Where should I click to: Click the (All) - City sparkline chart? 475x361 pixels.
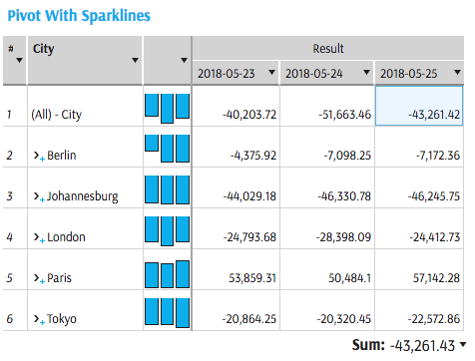[x=167, y=109]
